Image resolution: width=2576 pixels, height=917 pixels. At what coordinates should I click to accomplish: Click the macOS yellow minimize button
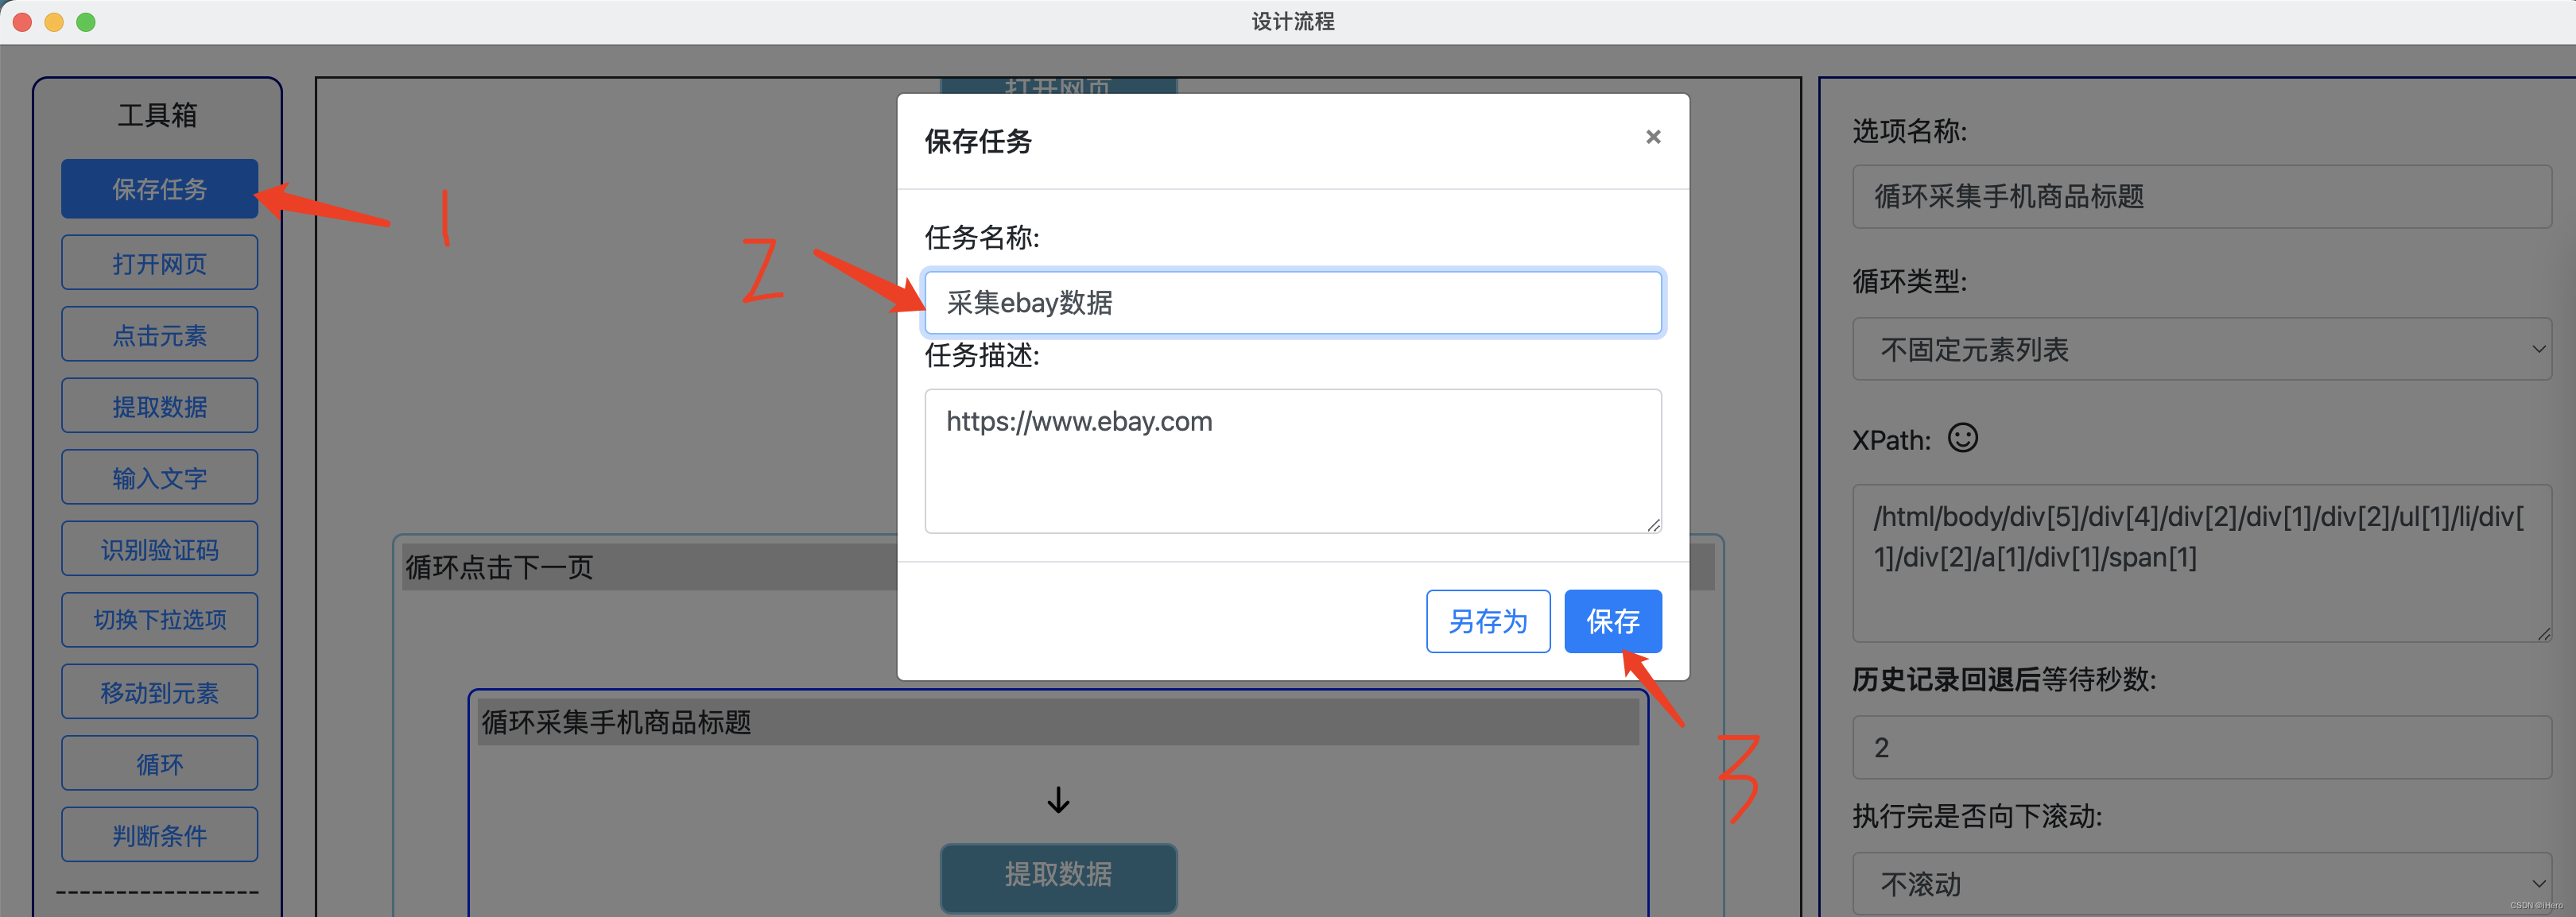coord(54,22)
